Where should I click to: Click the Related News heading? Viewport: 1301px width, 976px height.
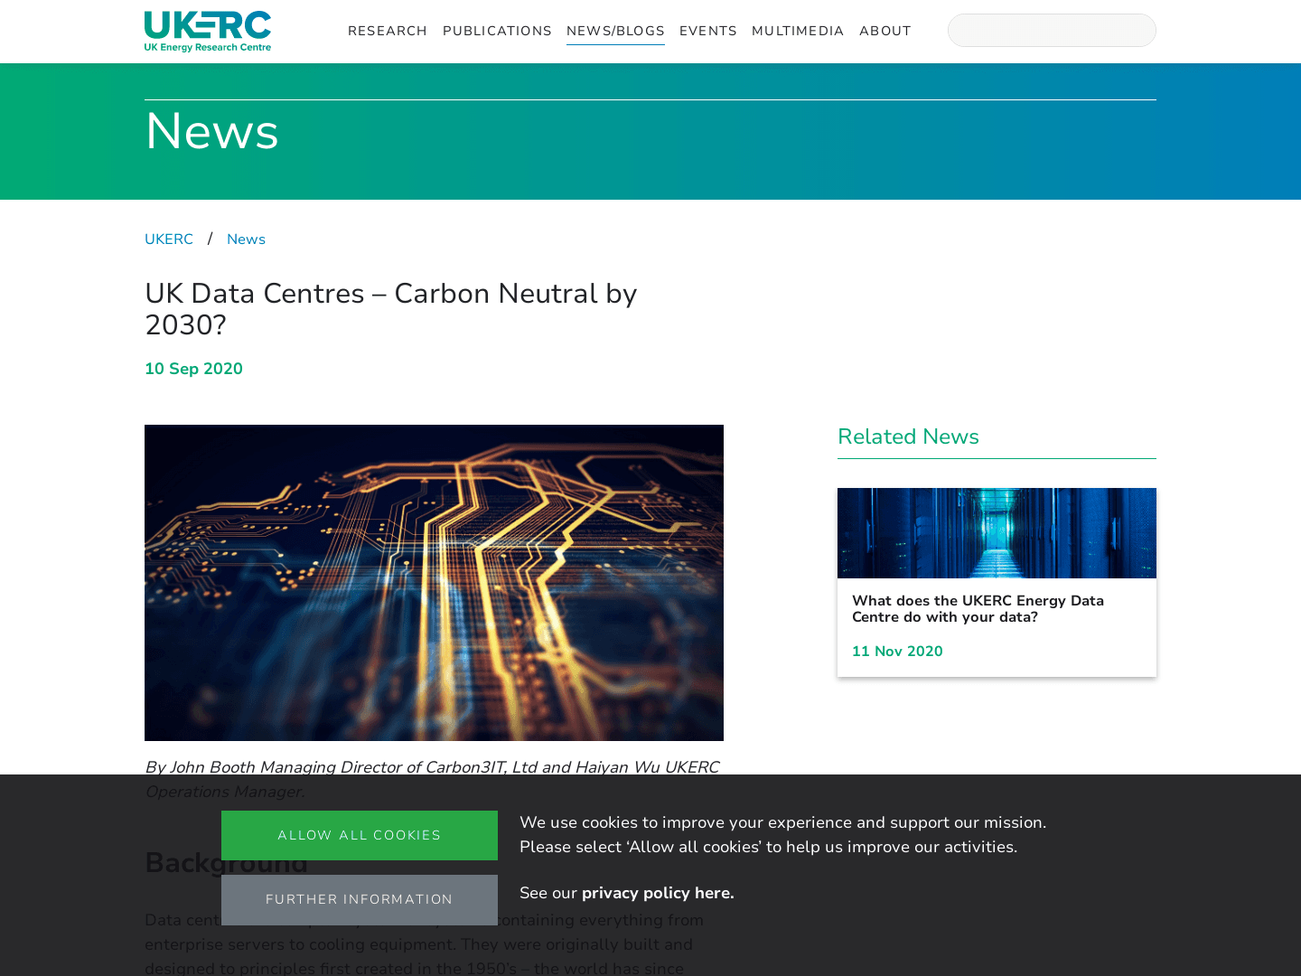[908, 436]
